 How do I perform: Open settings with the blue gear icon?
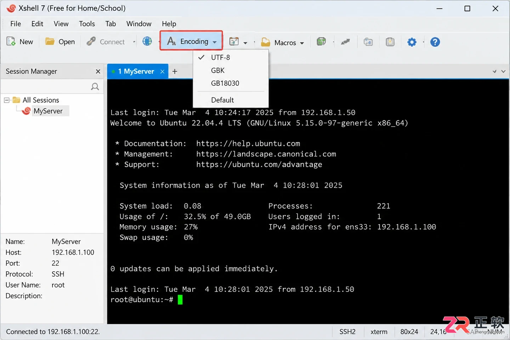click(412, 42)
